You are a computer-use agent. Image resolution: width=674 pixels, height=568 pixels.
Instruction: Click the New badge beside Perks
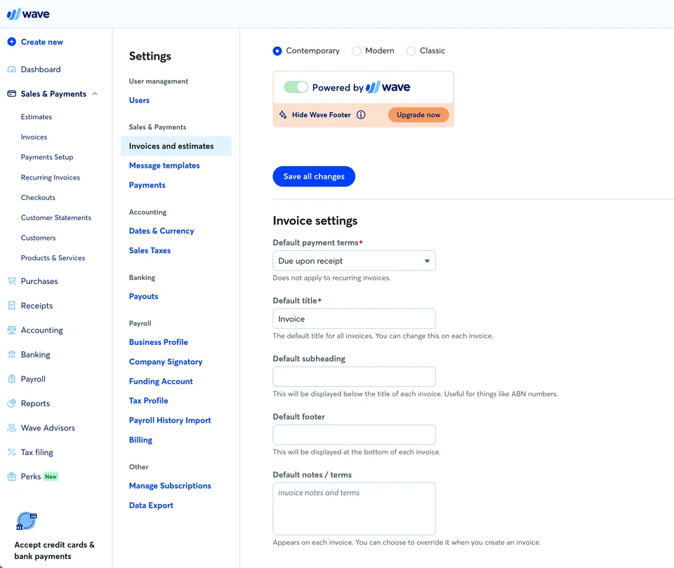51,477
